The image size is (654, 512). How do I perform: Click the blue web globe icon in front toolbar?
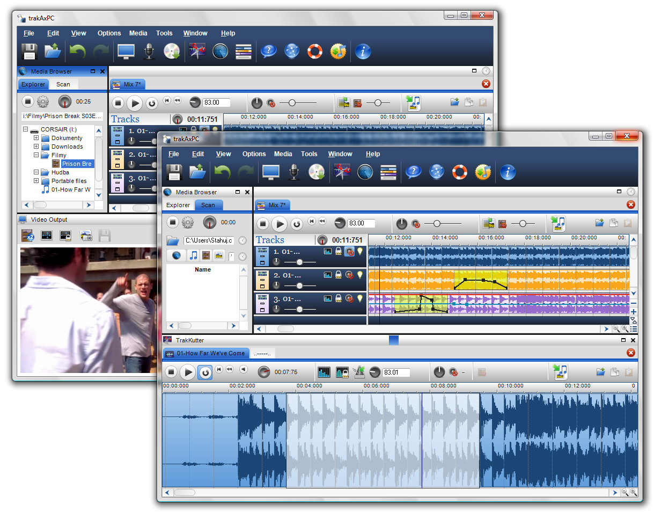(437, 172)
